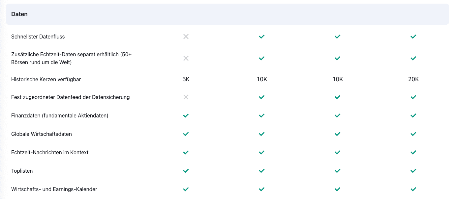This screenshot has height=199, width=455.
Task: Click the gray X for Schnellster Datenfluss
Action: pyautogui.click(x=186, y=37)
